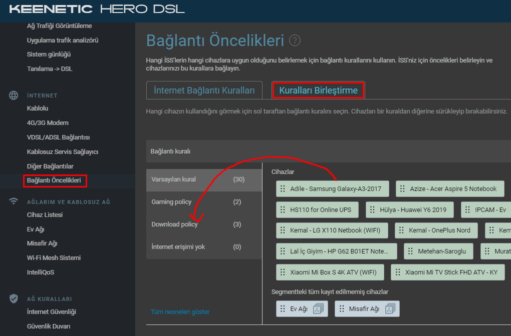
Task: Click drag handle on IPCAM - Ev chip
Action: coord(467,210)
